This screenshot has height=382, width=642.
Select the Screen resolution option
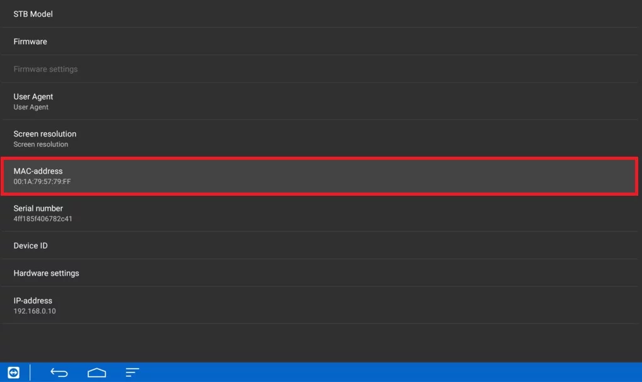click(319, 138)
